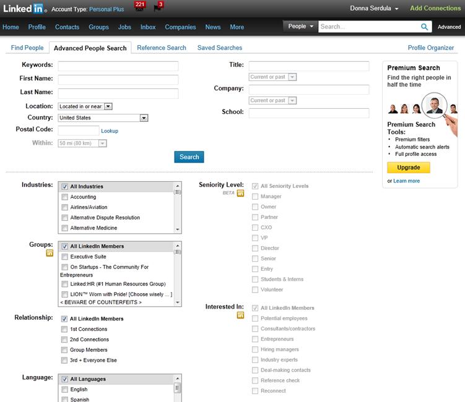465x402 pixels.
Task: Click the magnified profile photo in Premium Search
Action: tap(435, 106)
